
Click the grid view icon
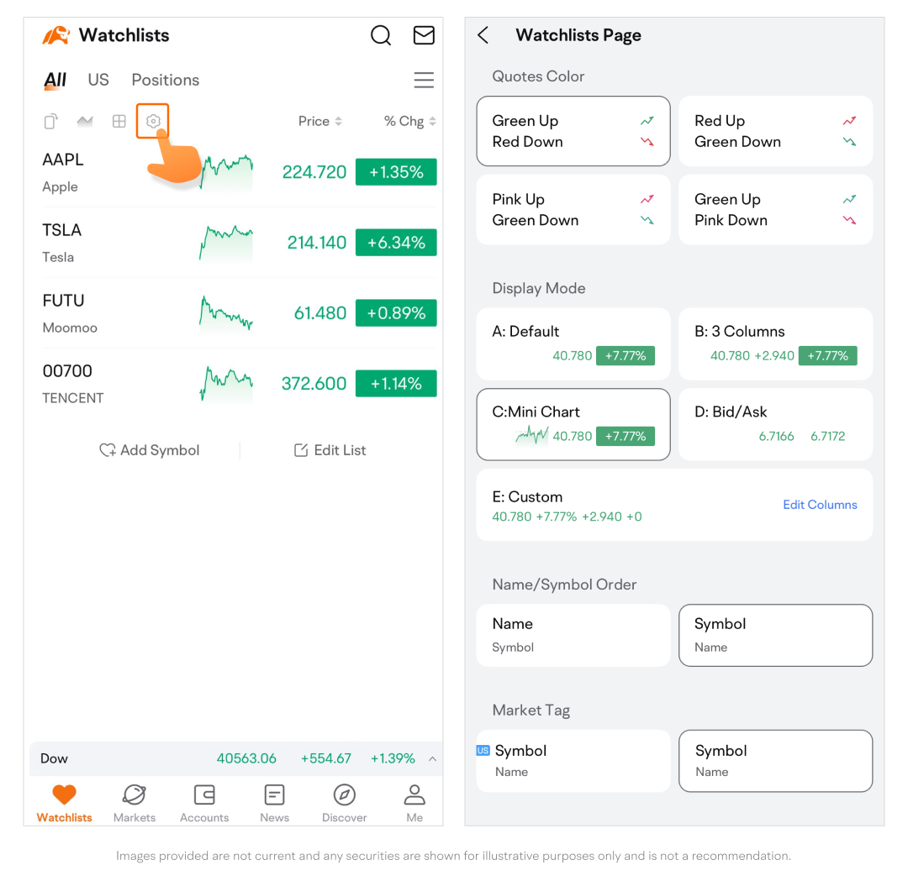(x=119, y=122)
